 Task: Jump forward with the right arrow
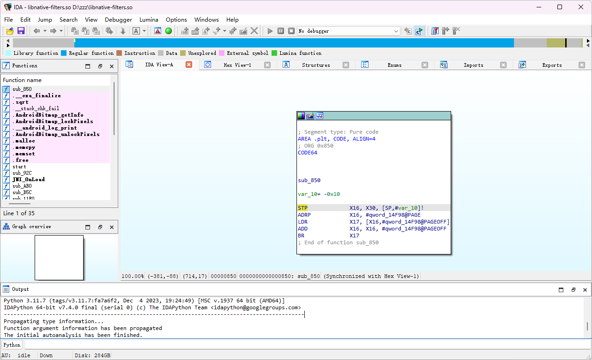tap(53, 31)
